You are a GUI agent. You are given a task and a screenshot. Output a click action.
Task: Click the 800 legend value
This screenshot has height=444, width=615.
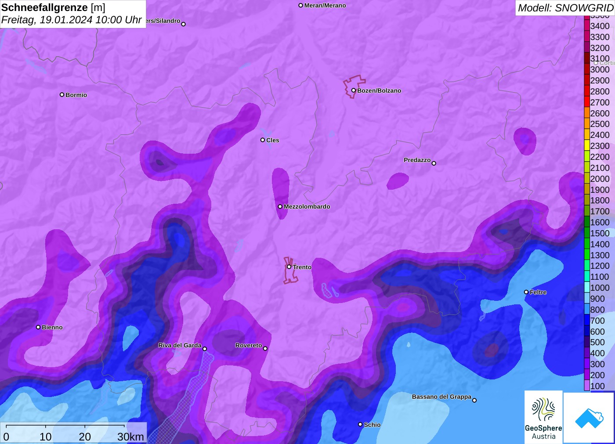pyautogui.click(x=597, y=310)
